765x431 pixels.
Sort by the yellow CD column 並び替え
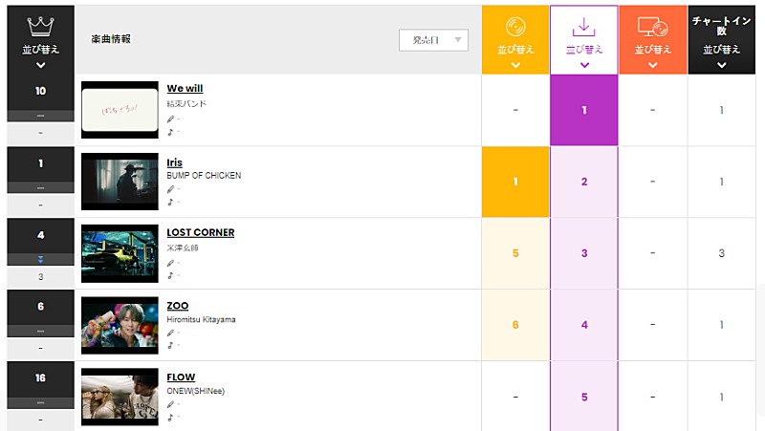[515, 48]
